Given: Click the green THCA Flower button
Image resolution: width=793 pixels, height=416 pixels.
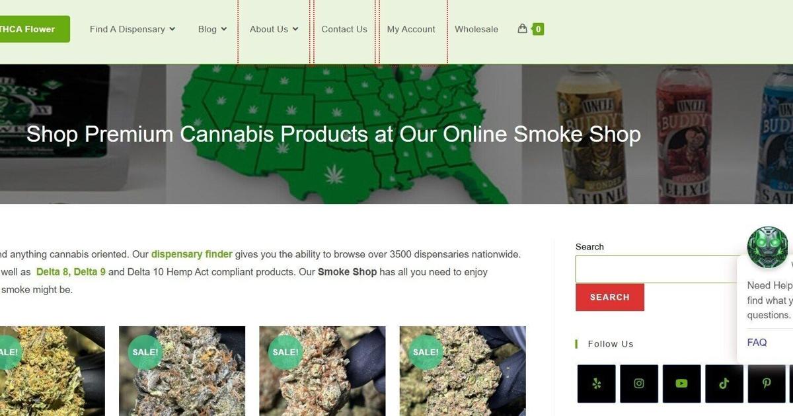Looking at the screenshot, I should [x=33, y=29].
